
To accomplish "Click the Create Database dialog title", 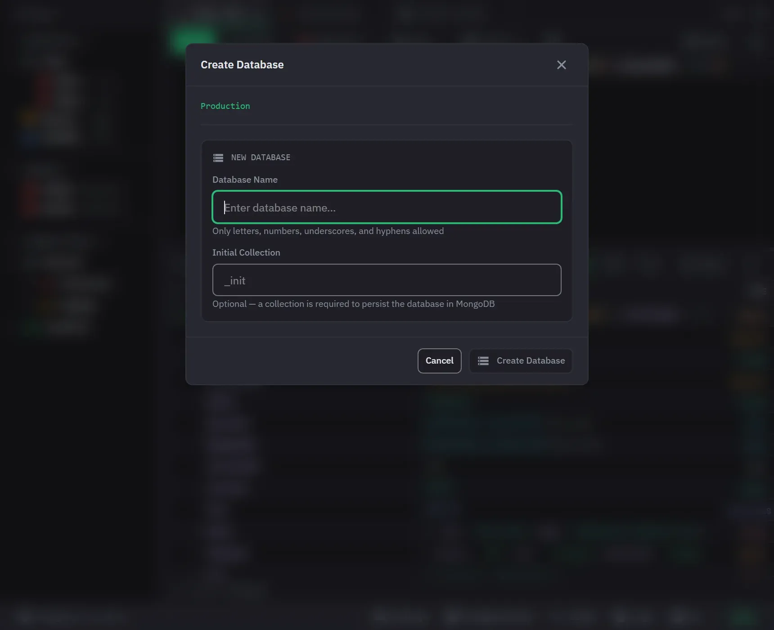I will (x=242, y=65).
